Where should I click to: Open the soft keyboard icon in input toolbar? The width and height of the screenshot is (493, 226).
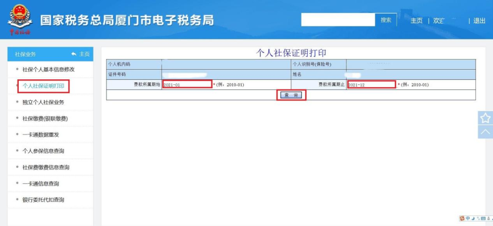(x=483, y=218)
